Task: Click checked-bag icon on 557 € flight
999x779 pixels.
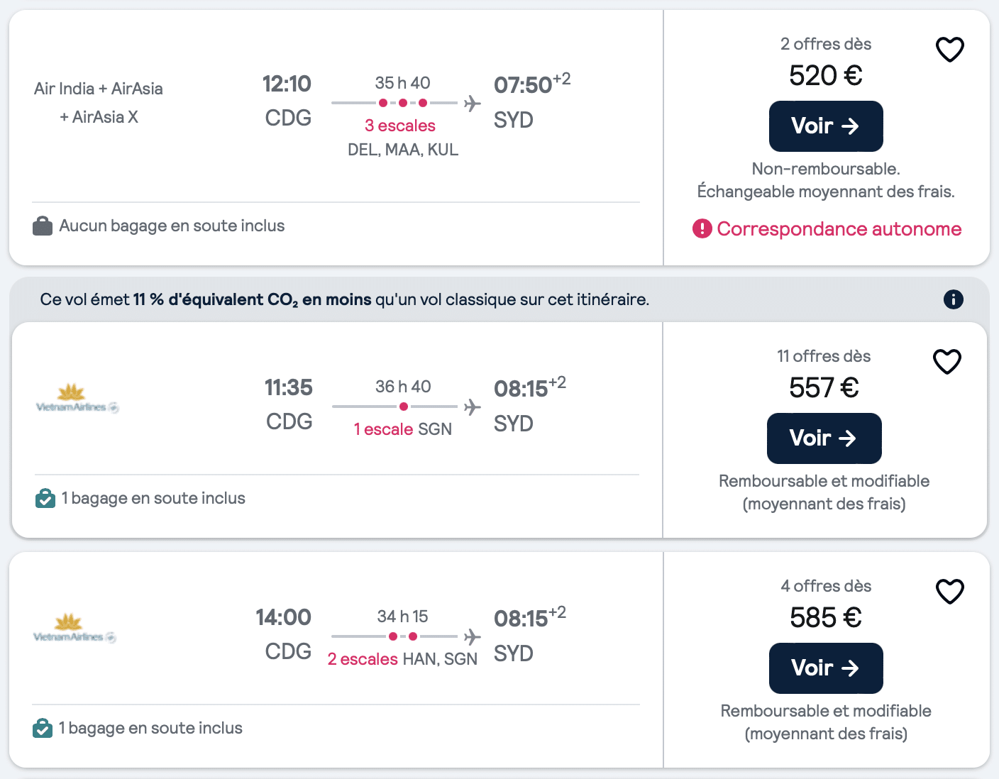Action: point(45,499)
